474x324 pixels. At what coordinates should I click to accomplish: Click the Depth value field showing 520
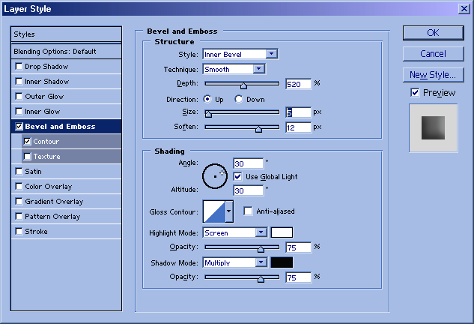(x=298, y=84)
